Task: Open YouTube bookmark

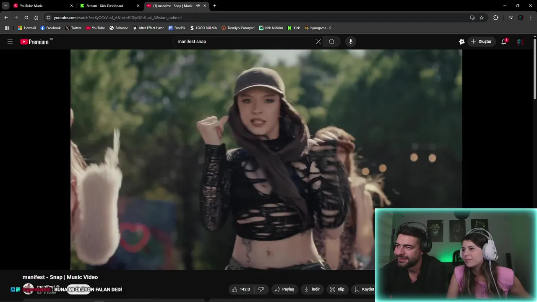Action: [x=95, y=28]
